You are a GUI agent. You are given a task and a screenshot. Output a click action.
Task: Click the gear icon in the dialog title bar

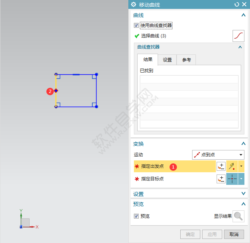point(134,4)
